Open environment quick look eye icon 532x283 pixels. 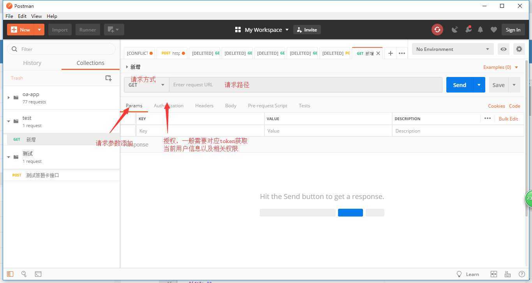tap(504, 49)
